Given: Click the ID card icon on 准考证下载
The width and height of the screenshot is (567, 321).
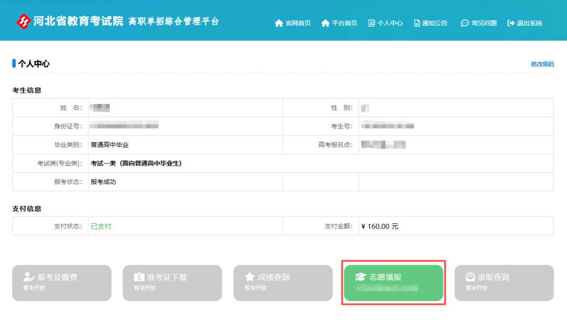Looking at the screenshot, I should click(x=139, y=277).
